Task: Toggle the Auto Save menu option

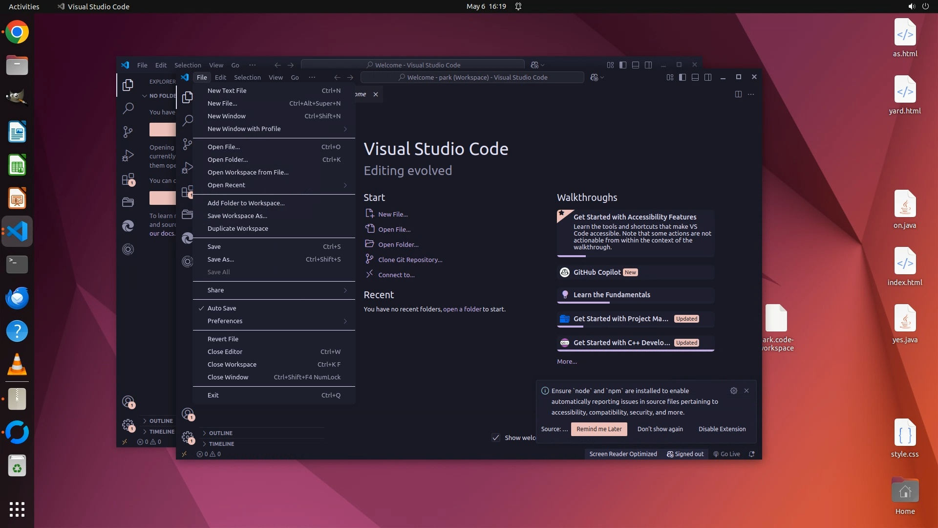Action: 222,308
